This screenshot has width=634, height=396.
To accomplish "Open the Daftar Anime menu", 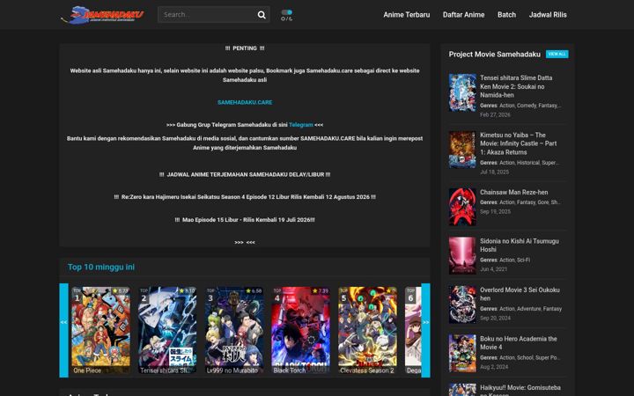I will (463, 15).
